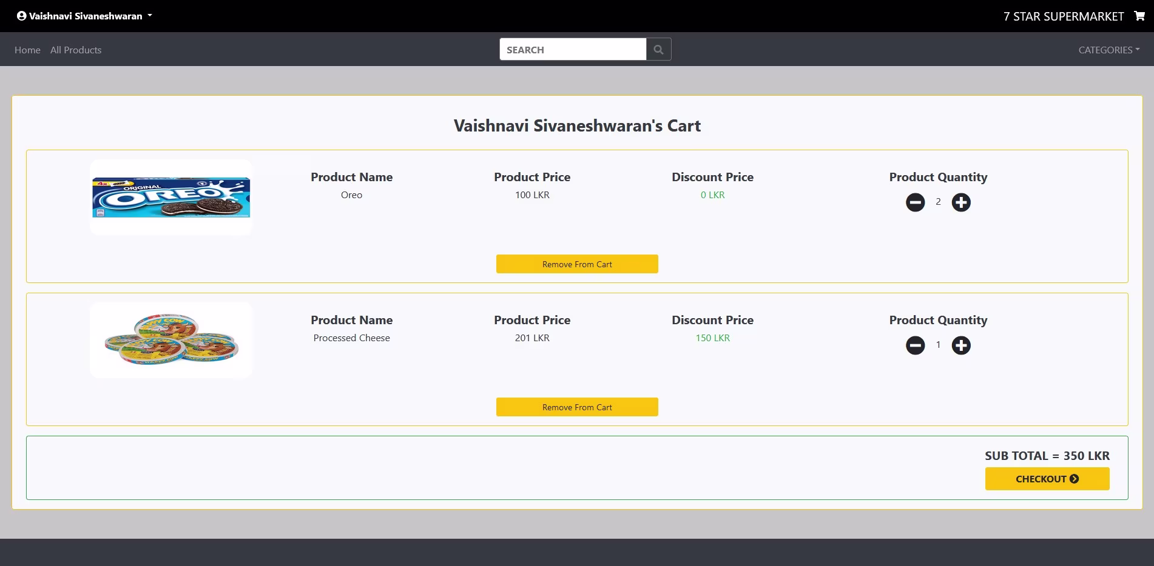The image size is (1154, 566).
Task: Proceed to CHECKOUT
Action: (1047, 479)
